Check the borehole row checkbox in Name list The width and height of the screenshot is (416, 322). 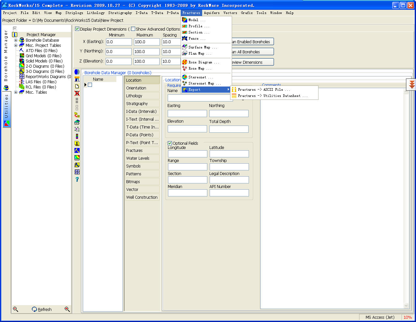click(x=90, y=85)
